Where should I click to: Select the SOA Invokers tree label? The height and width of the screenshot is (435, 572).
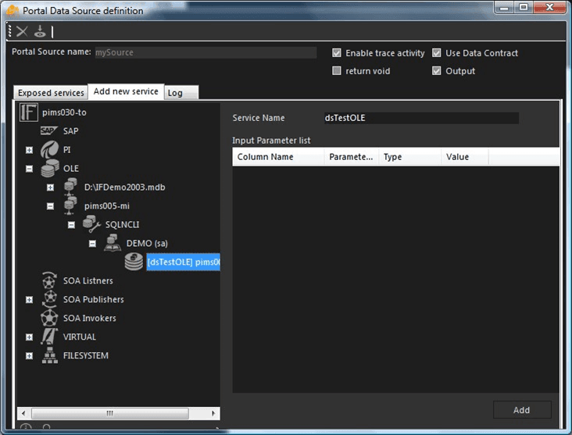89,318
